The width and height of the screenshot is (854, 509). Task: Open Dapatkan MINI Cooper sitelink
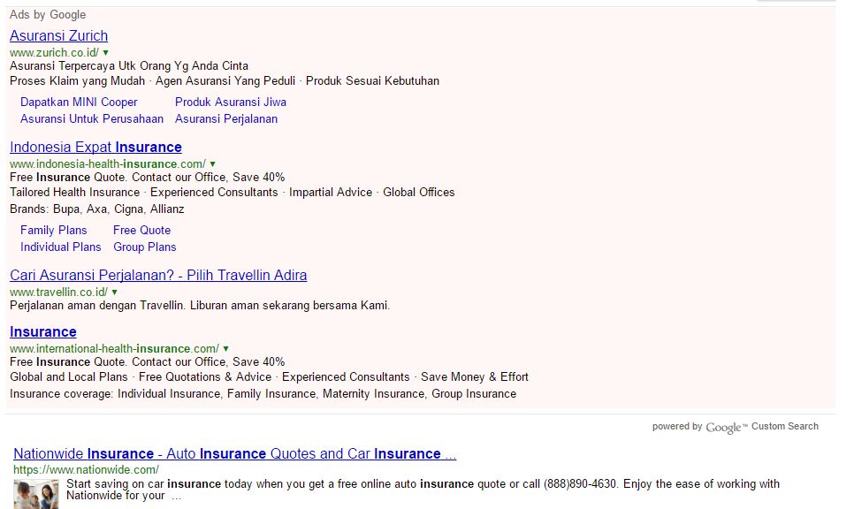coord(79,103)
